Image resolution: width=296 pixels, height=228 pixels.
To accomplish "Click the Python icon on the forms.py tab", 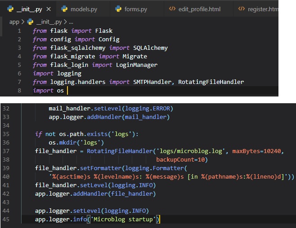I will click(118, 9).
